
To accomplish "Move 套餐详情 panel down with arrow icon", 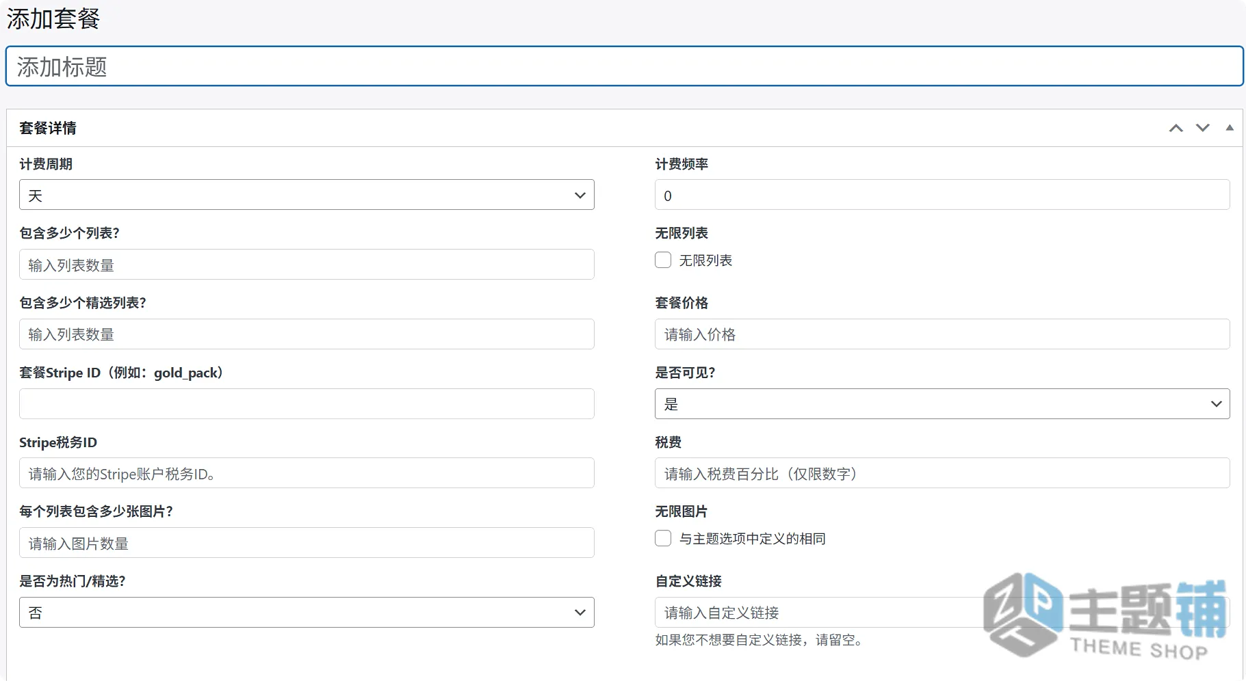I will click(x=1202, y=128).
